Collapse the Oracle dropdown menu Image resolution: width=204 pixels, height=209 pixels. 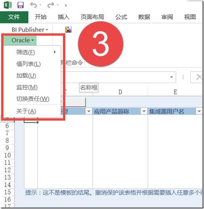click(20, 40)
